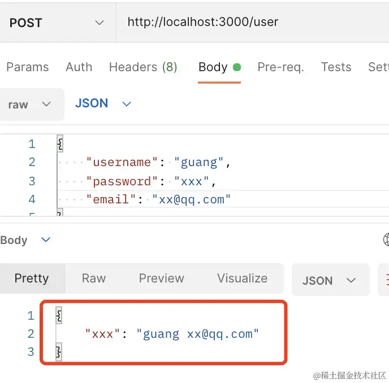The height and width of the screenshot is (383, 389).
Task: Expand the raw body type dropdown
Action: 30,105
